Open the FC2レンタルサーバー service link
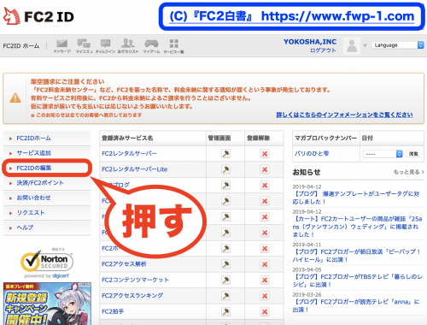The height and width of the screenshot is (325, 427). click(x=129, y=153)
